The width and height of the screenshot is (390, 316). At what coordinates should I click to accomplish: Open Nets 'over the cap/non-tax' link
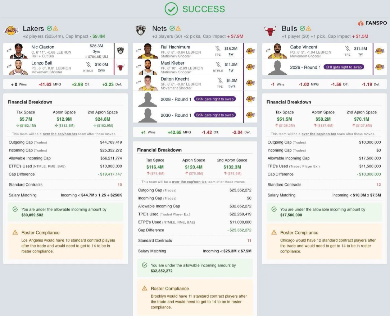point(189,182)
